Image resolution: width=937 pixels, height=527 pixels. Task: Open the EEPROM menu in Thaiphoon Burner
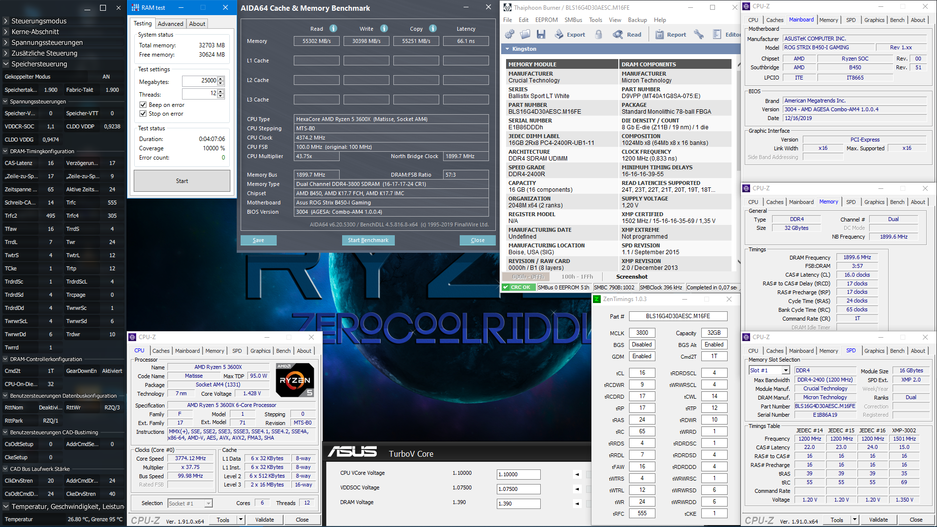click(546, 20)
